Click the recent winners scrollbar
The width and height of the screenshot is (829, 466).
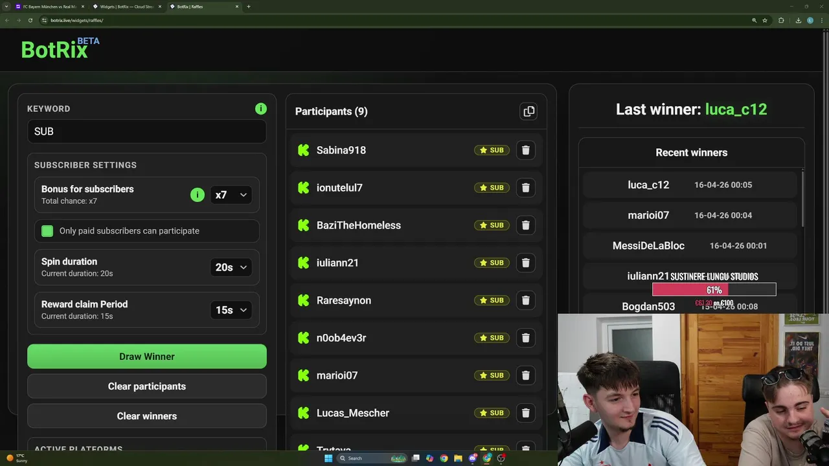802,197
